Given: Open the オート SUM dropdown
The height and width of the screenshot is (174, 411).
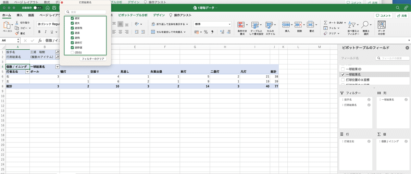Looking at the screenshot, I should (344, 23).
